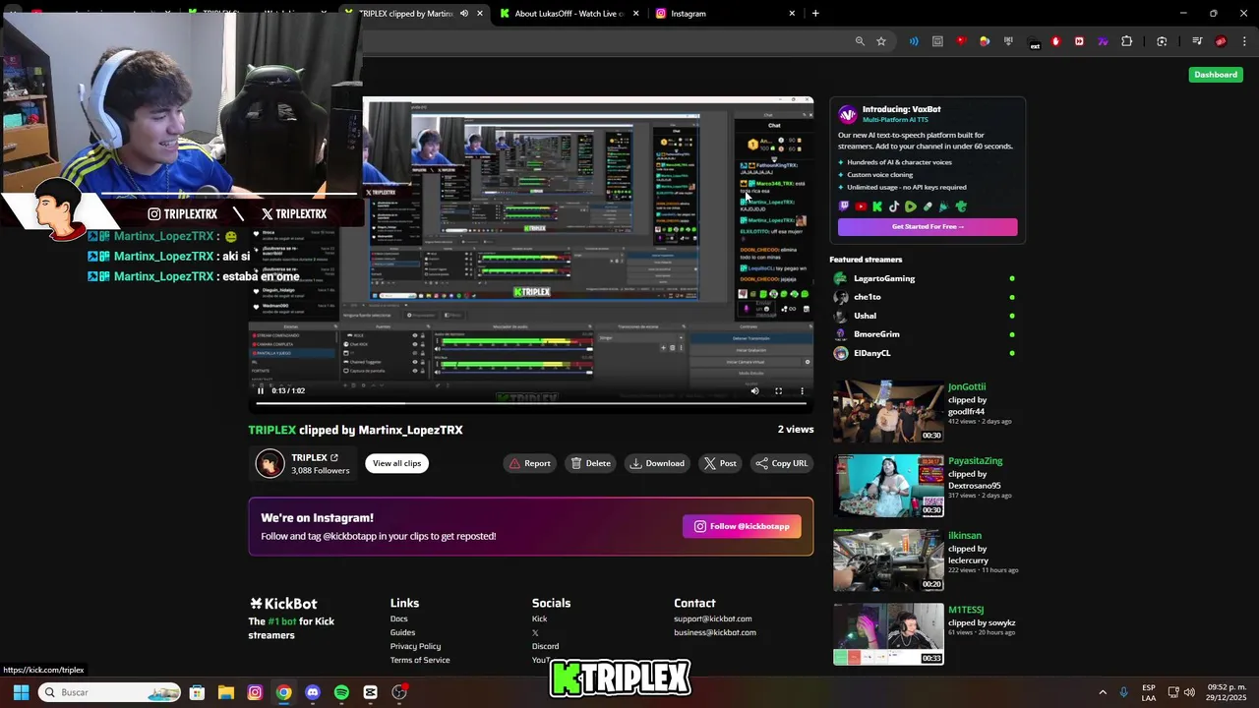Open Spotify from the taskbar
Image resolution: width=1259 pixels, height=708 pixels.
point(341,692)
